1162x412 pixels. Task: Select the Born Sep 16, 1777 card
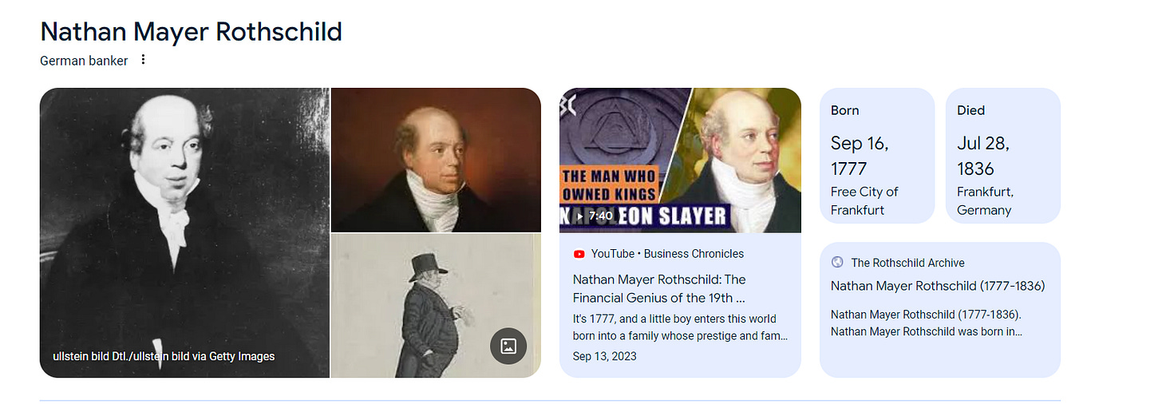877,156
